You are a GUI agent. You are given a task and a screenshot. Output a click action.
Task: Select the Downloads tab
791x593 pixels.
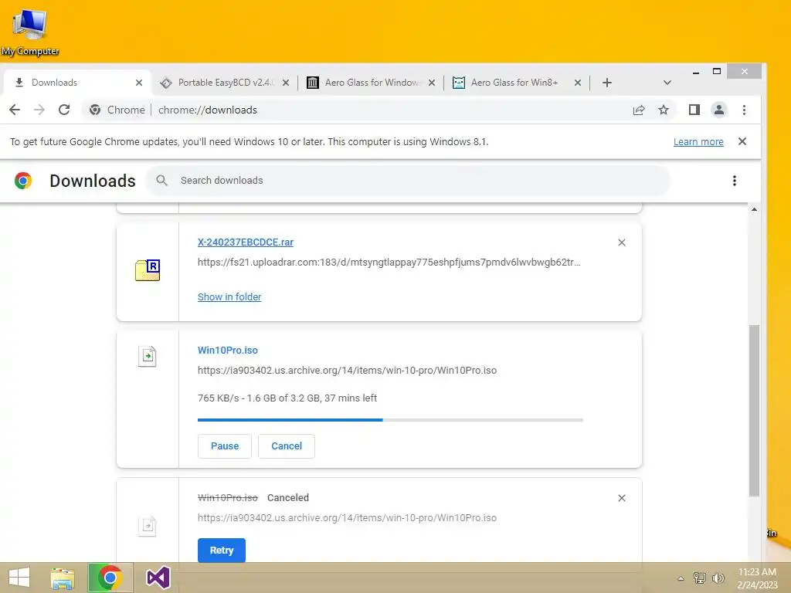tap(76, 83)
